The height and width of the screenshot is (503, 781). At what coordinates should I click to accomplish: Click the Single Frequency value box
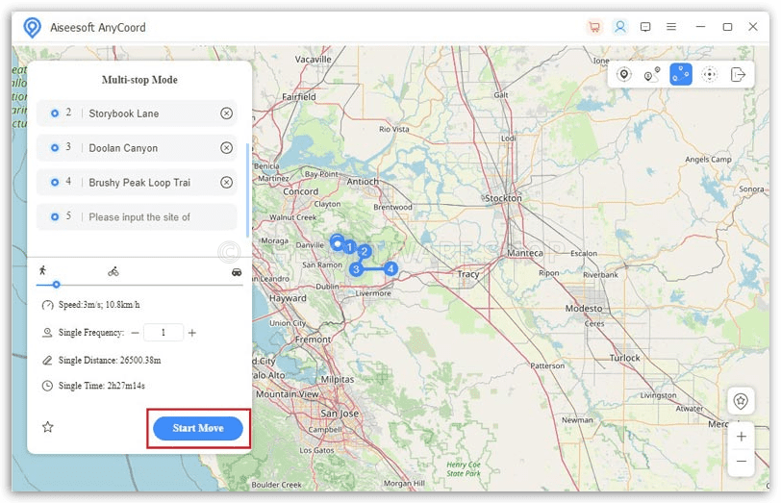coord(164,332)
